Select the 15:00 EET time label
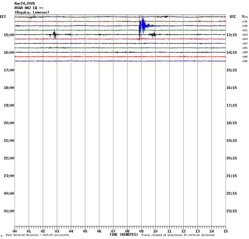The width and height of the screenshot is (249, 239). (9, 35)
